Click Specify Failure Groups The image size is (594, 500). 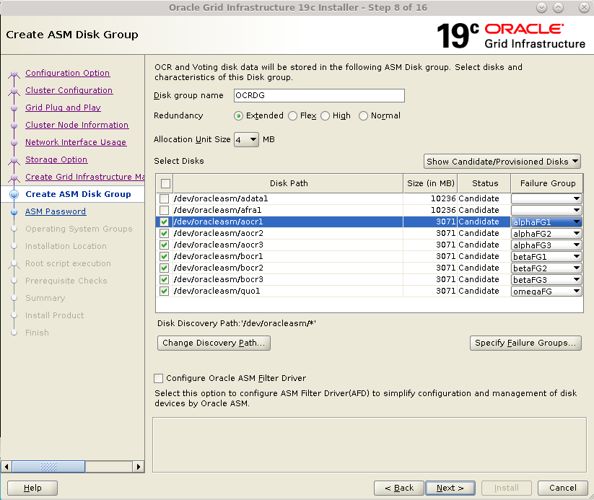pos(525,343)
